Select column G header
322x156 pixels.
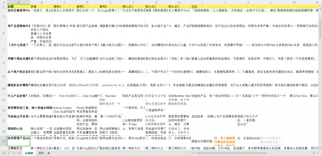(x=157, y=2)
